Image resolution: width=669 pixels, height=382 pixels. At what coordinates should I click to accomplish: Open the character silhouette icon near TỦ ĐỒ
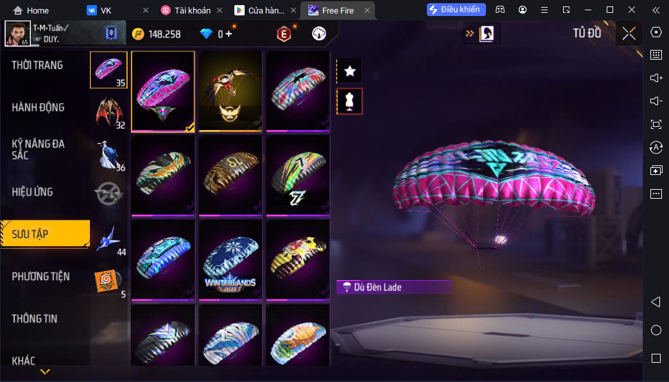pyautogui.click(x=487, y=33)
